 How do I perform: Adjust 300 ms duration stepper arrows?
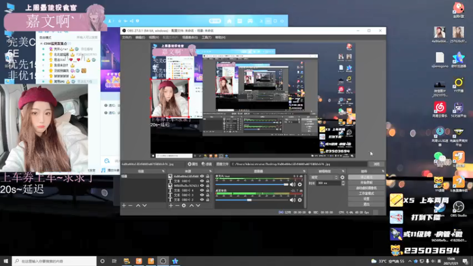pos(343,183)
